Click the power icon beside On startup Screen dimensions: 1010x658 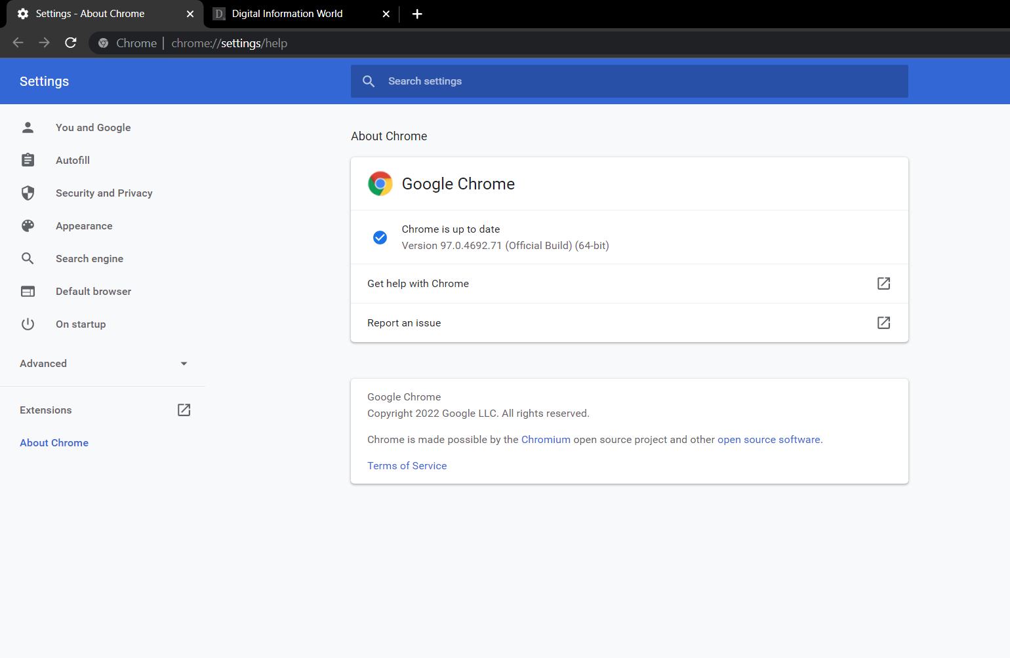[28, 324]
